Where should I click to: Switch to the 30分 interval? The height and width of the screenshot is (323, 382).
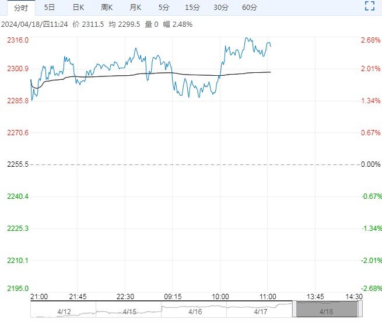(x=221, y=8)
